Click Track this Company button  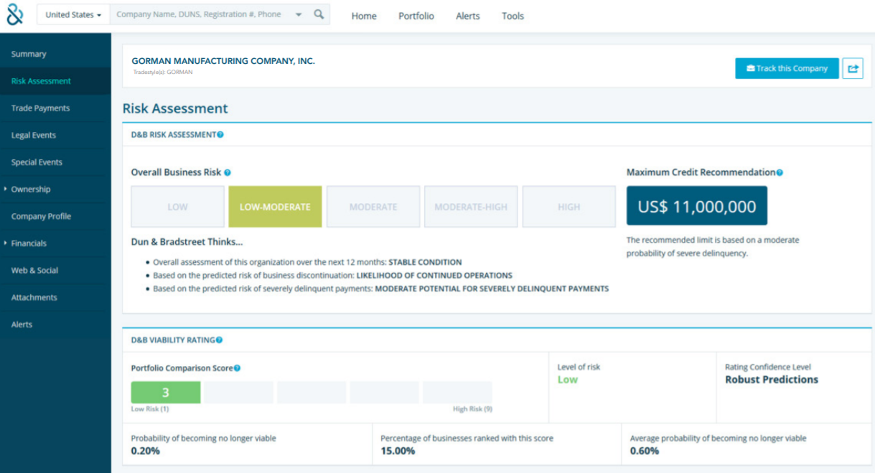[787, 68]
